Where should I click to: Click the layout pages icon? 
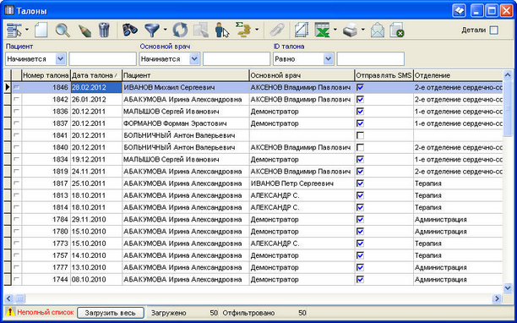(301, 30)
